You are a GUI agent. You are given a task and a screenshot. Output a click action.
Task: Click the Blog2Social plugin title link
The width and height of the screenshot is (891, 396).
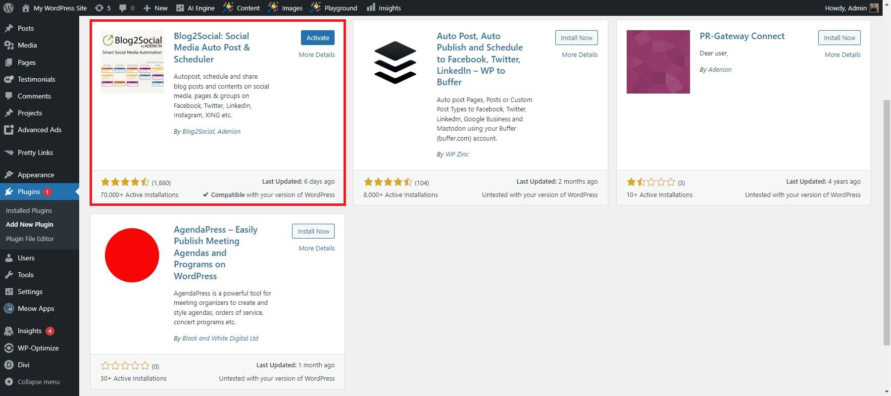[x=212, y=48]
